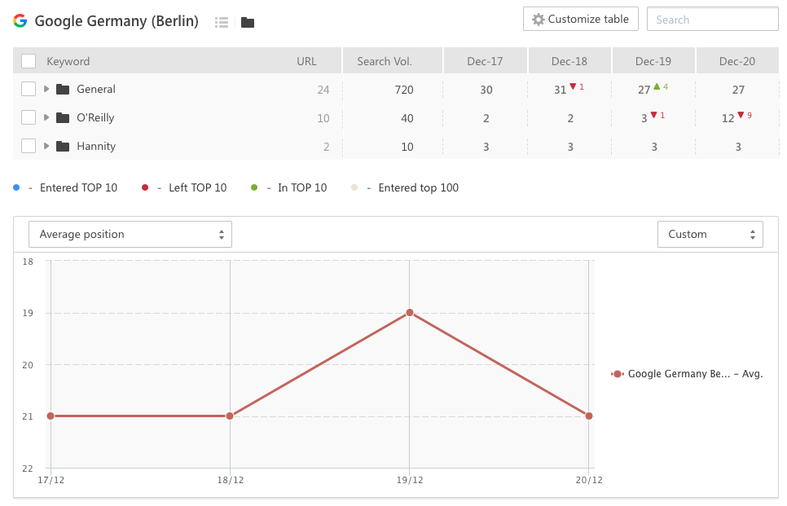Click the Dec-19 column header
Screen dimensions: 787x506
click(x=653, y=61)
